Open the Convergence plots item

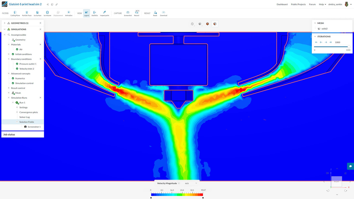(x=28, y=112)
